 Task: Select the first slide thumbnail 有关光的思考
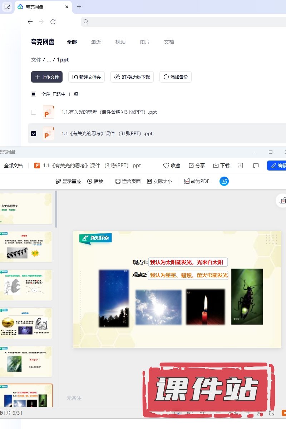point(26,208)
